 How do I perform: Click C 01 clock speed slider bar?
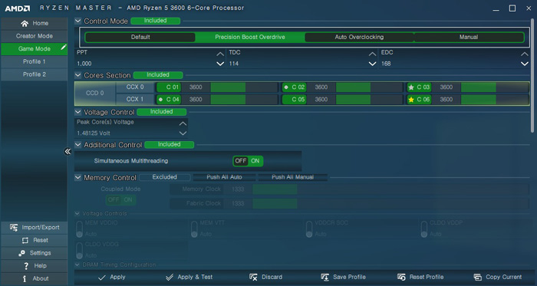coord(244,87)
